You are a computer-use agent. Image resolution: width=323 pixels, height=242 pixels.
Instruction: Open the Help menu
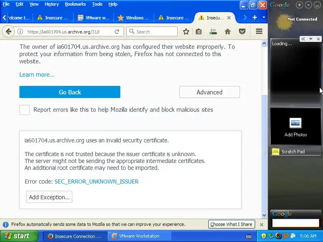tap(113, 4)
